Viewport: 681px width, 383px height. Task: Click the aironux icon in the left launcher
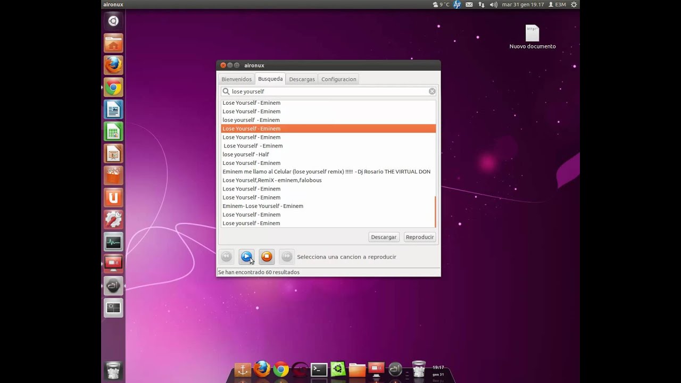coord(113,286)
